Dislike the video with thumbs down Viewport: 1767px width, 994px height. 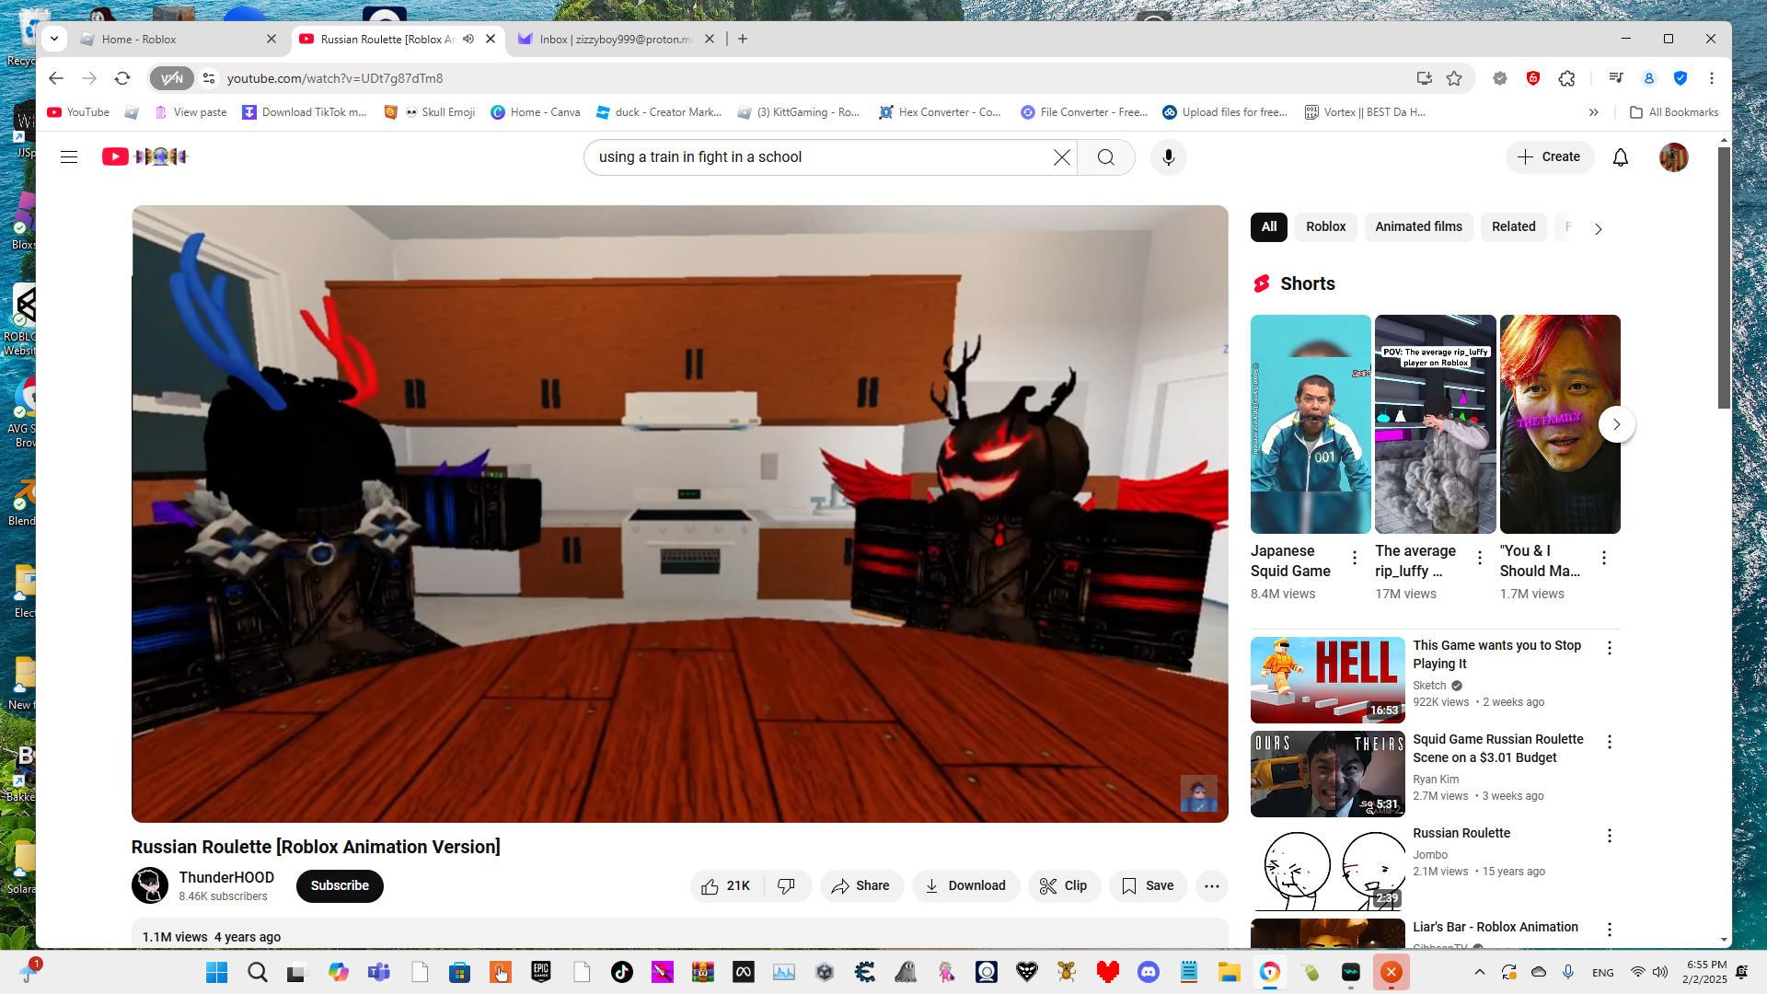coord(786,886)
